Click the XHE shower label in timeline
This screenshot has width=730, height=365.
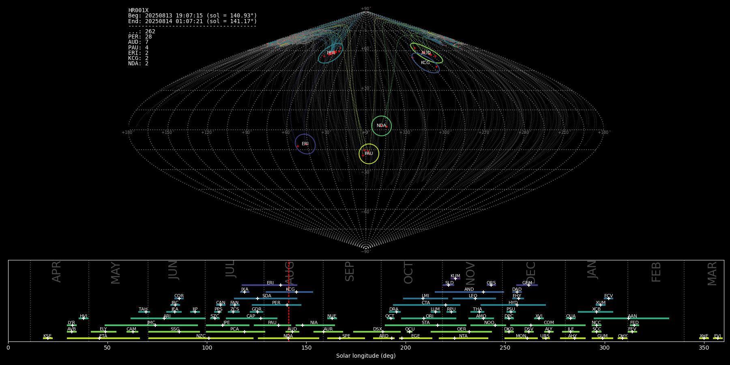704,336
